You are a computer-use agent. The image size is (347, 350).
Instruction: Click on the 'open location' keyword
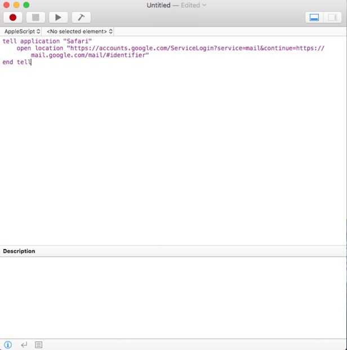(40, 48)
